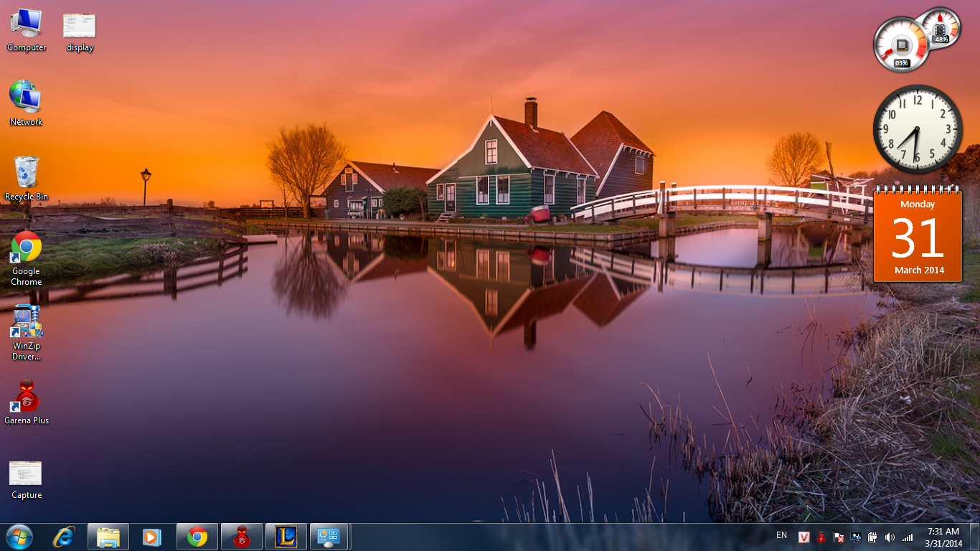The height and width of the screenshot is (551, 980).
Task: Open Windows Explorer from the taskbar
Action: click(108, 536)
